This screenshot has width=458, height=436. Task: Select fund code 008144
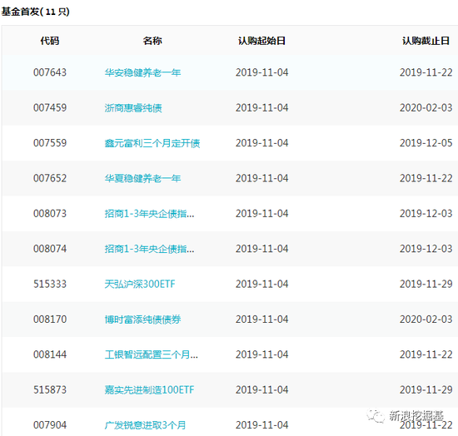[50, 354]
